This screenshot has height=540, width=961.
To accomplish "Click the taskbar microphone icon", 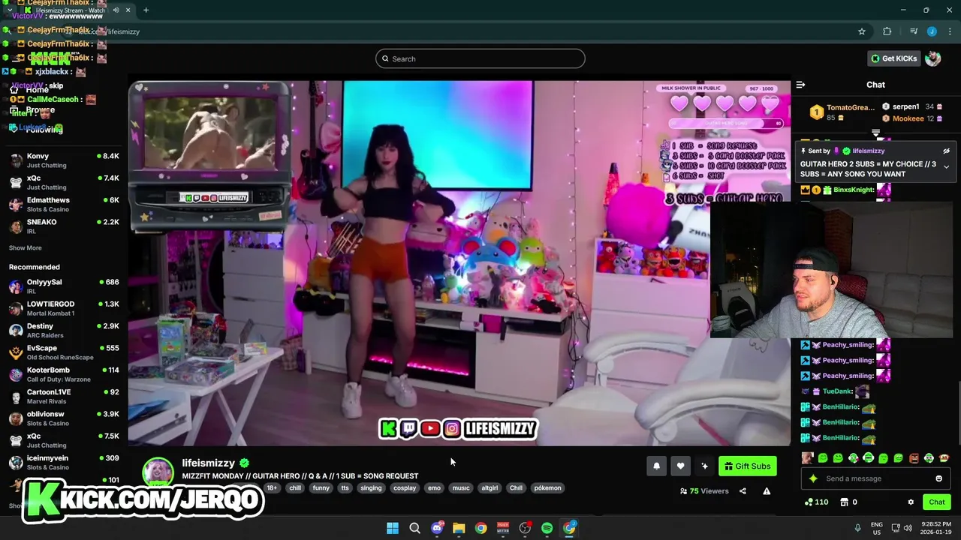I will [x=857, y=528].
